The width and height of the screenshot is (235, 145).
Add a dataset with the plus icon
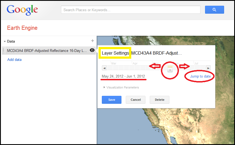pyautogui.click(x=93, y=41)
